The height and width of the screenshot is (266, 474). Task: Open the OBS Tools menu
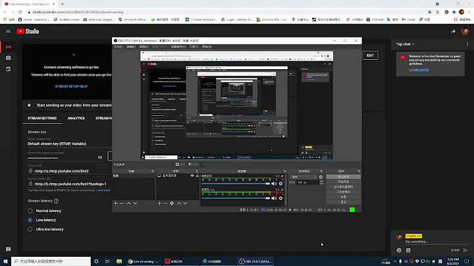(x=194, y=47)
